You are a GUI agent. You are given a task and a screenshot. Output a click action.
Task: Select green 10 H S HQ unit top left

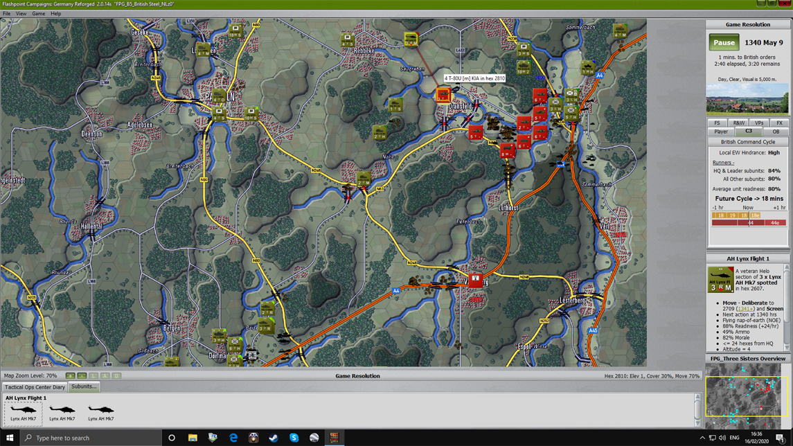tap(235, 31)
